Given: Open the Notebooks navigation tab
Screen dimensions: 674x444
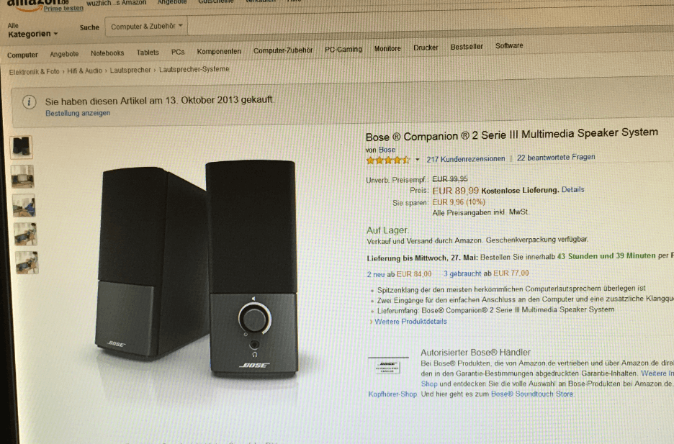Looking at the screenshot, I should (107, 53).
